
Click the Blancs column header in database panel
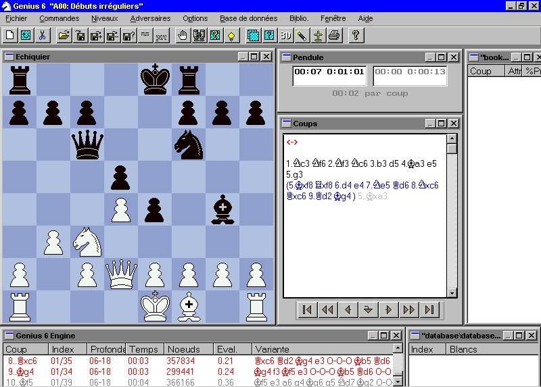coord(494,349)
